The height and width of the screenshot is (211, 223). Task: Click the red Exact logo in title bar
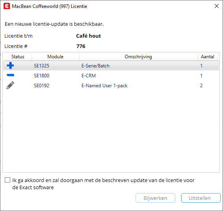[7, 6]
